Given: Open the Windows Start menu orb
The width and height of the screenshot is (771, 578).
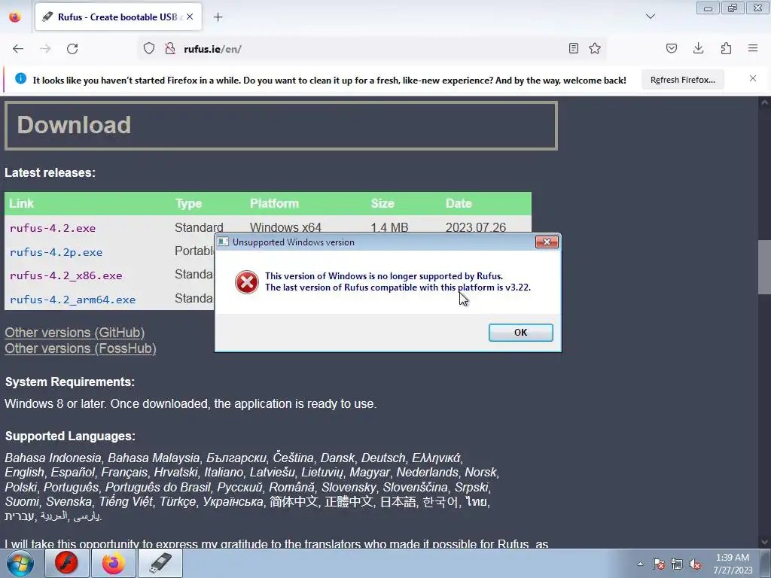Looking at the screenshot, I should (x=20, y=563).
